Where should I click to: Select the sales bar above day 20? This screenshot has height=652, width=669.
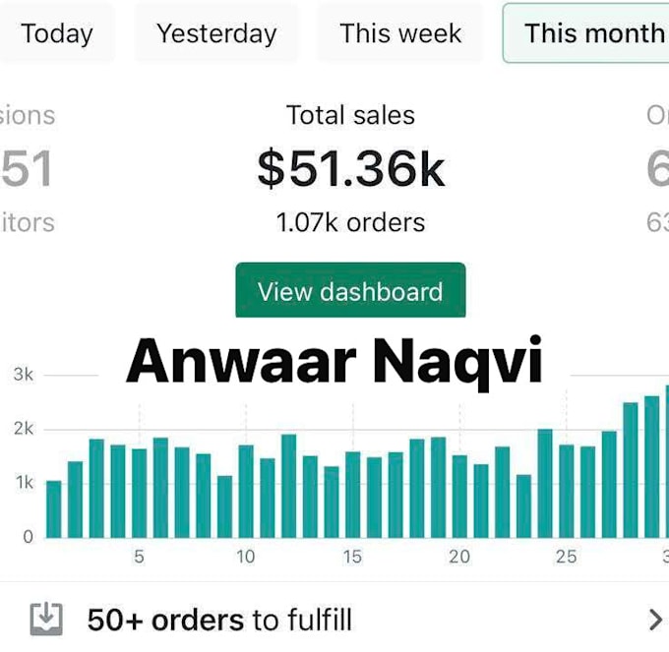click(x=459, y=497)
